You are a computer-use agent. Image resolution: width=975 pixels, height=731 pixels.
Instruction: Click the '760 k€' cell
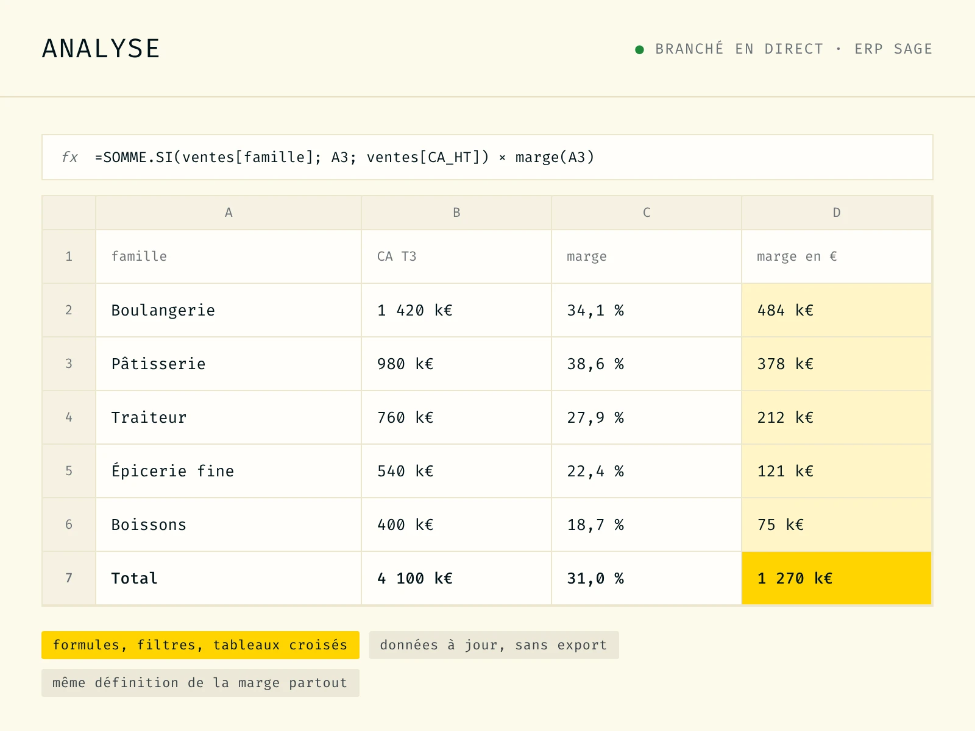[x=456, y=417]
